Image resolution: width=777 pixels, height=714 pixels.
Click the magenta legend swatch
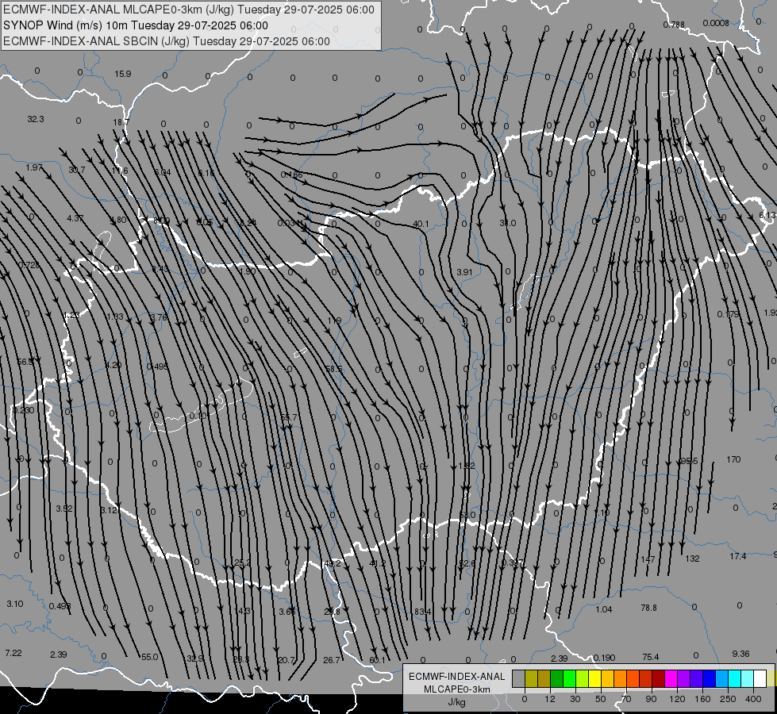coord(671,678)
